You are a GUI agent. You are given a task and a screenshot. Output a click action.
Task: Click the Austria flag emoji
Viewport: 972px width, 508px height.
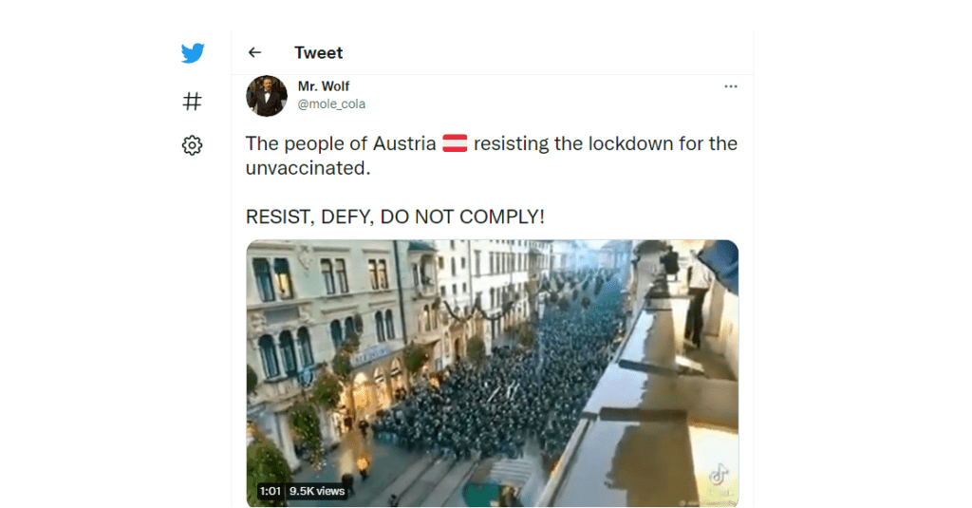coord(455,143)
